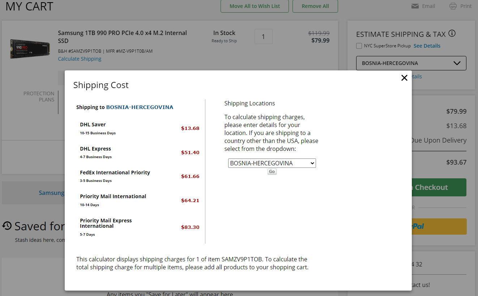The width and height of the screenshot is (478, 296).
Task: Close the Shipping Cost dialog
Action: coord(404,78)
